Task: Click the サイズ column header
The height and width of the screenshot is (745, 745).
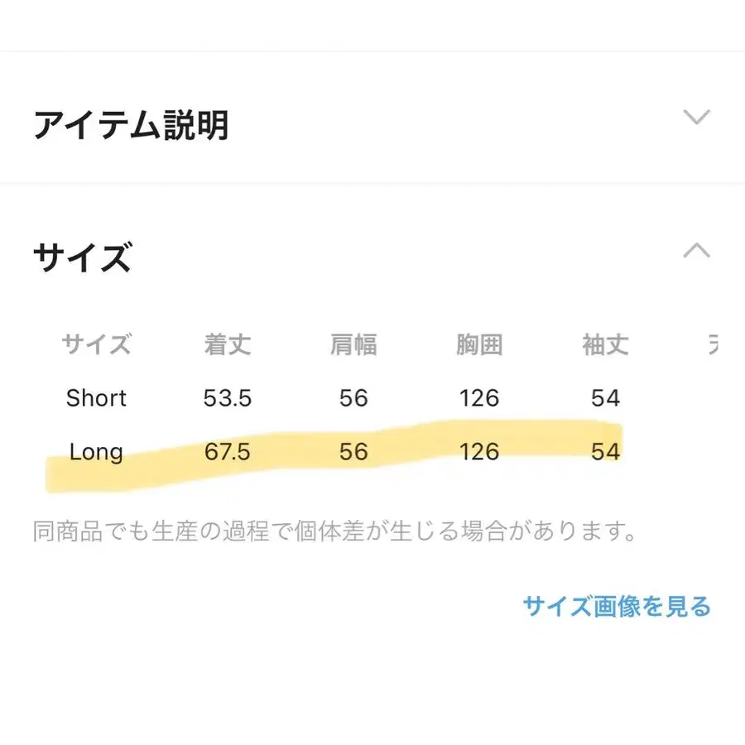Action: click(x=97, y=345)
